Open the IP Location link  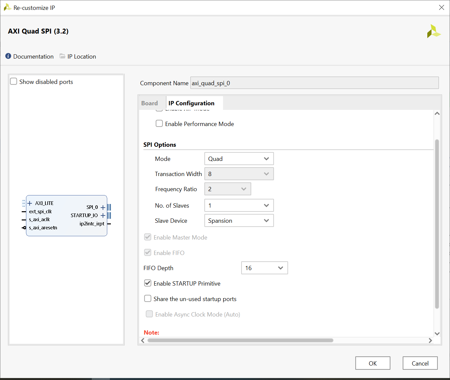82,57
